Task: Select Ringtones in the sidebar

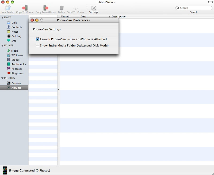Action: (17, 73)
